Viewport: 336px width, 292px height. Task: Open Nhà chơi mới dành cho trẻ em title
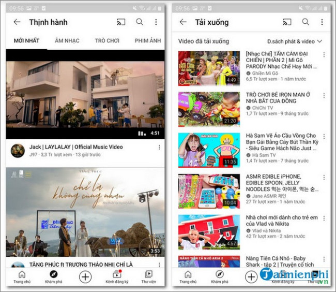pyautogui.click(x=282, y=221)
